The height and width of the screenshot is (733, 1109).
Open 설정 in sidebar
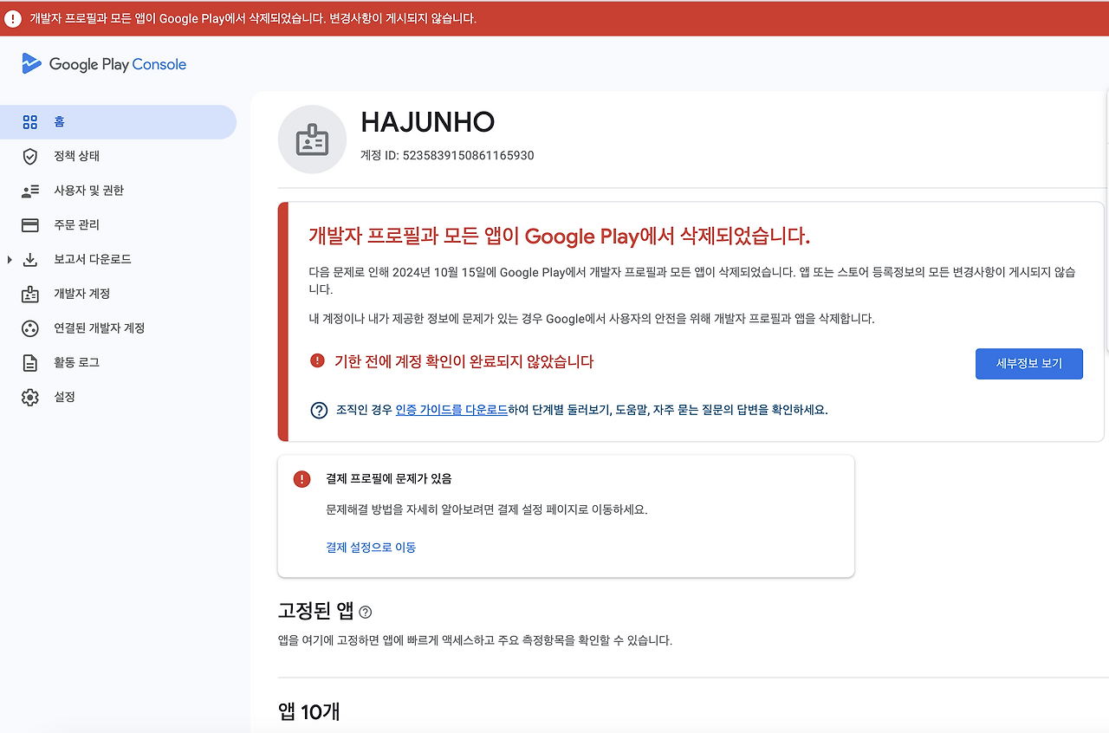click(118, 397)
